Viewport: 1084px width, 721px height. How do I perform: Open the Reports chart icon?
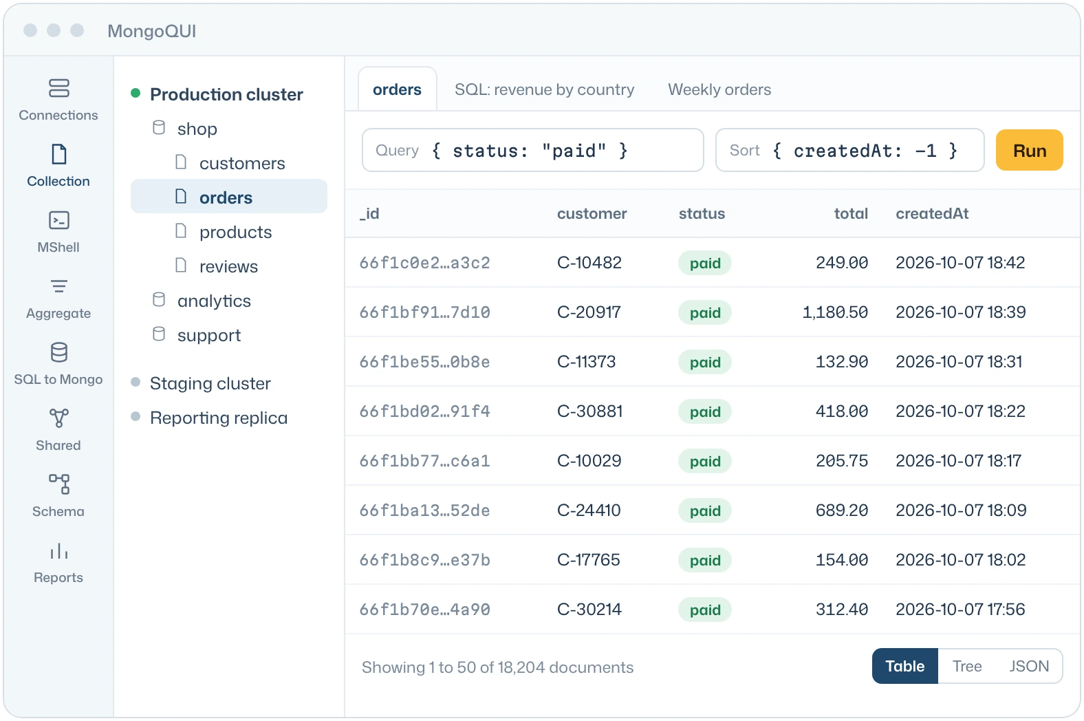pyautogui.click(x=58, y=550)
